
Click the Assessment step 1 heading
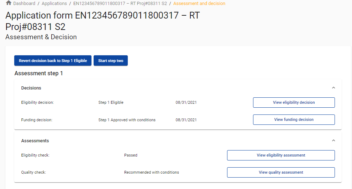tap(38, 73)
